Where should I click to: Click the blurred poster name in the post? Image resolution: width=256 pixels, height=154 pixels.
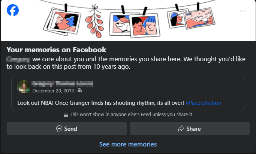(x=62, y=83)
